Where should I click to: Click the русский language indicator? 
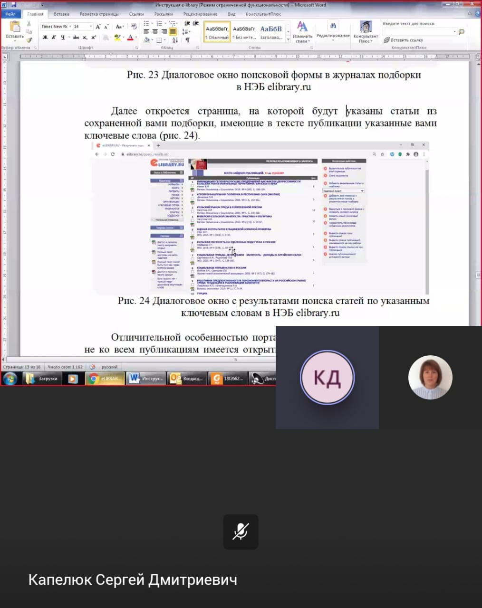(109, 367)
